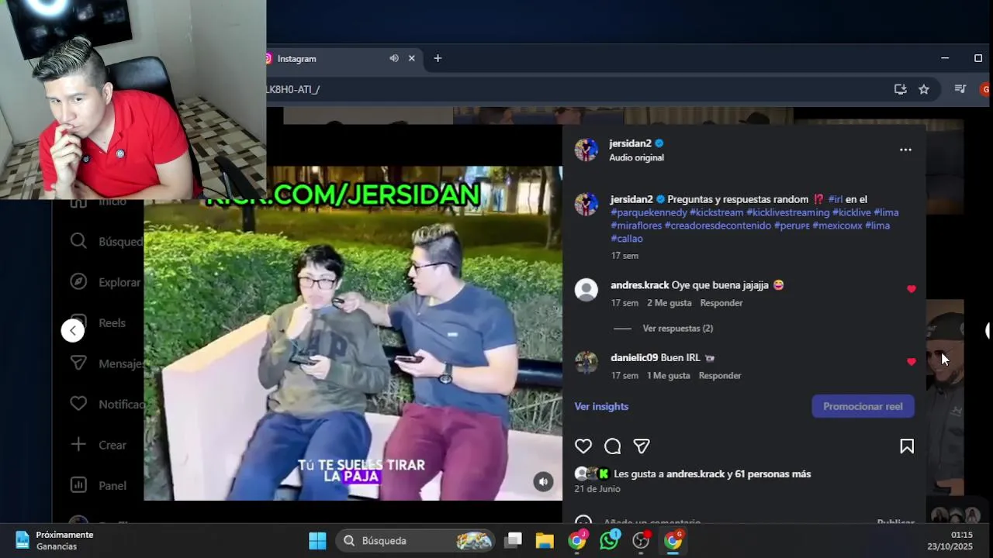Open danielic09 commenter profile
The height and width of the screenshot is (558, 993).
click(x=634, y=358)
